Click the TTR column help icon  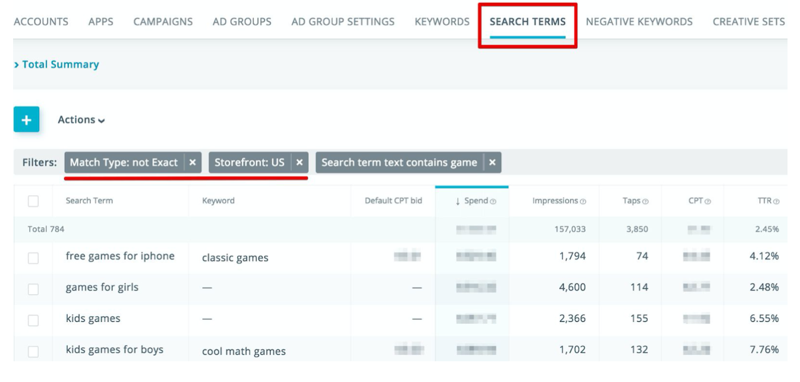pos(776,202)
